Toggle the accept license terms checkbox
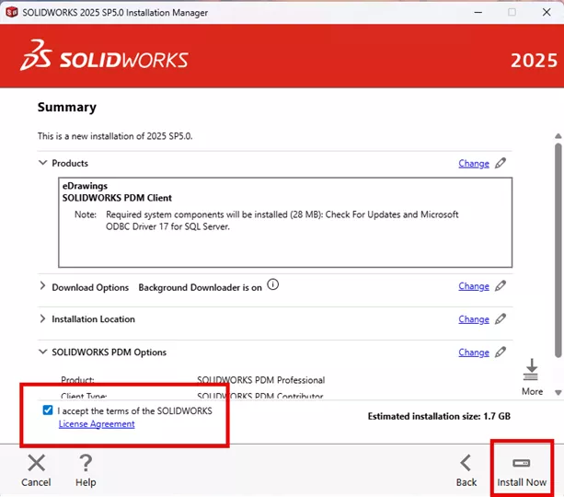The width and height of the screenshot is (564, 497). pyautogui.click(x=48, y=410)
